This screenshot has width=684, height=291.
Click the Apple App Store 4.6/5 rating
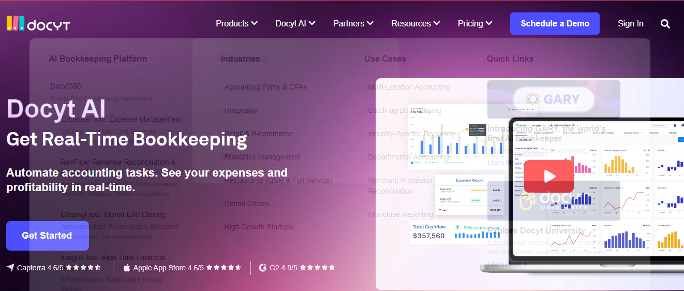tap(168, 268)
